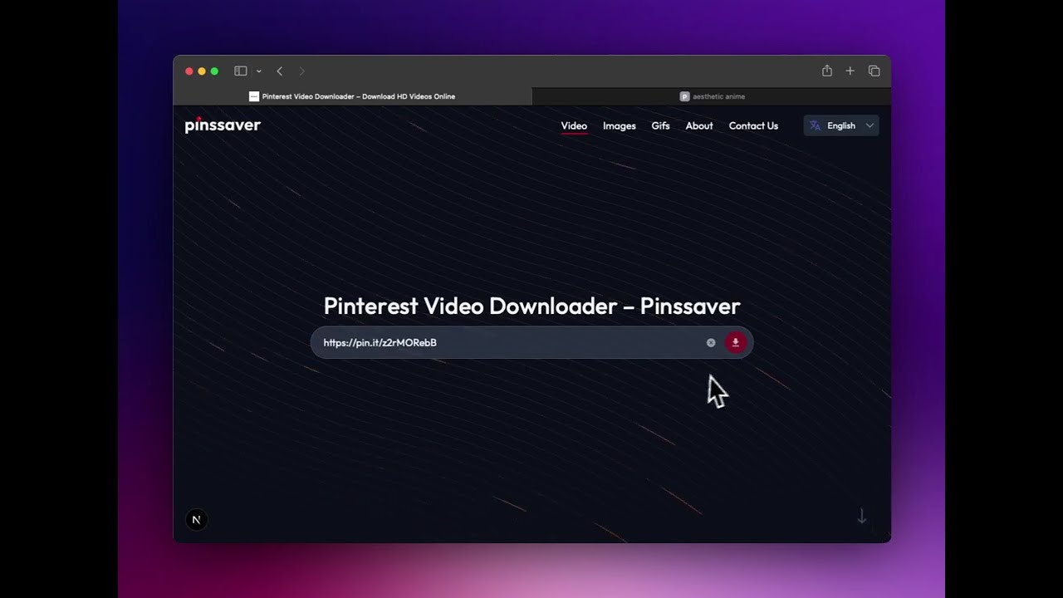
Task: Toggle the Safari sidebar icon
Action: click(241, 71)
